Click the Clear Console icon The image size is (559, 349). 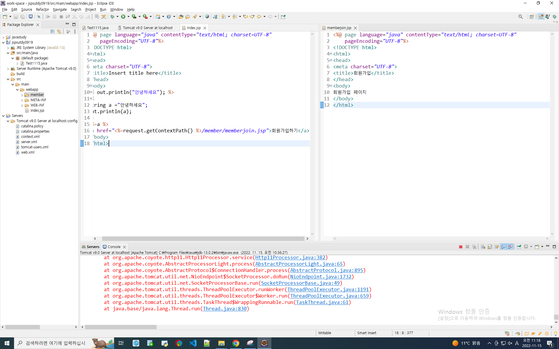coord(483,247)
